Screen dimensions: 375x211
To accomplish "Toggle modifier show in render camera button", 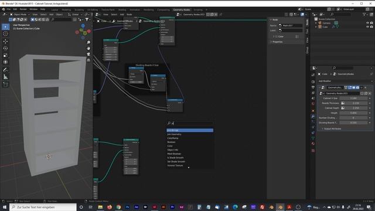I will tap(357, 87).
